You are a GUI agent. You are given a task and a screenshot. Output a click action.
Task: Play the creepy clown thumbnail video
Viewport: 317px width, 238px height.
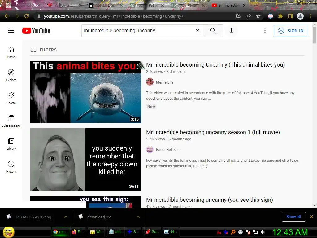coord(85,160)
